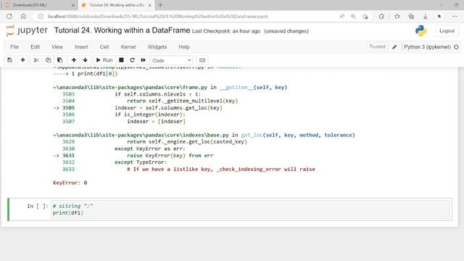Open browser favorites list icon
Screen dimensions: 464x261
(397, 17)
